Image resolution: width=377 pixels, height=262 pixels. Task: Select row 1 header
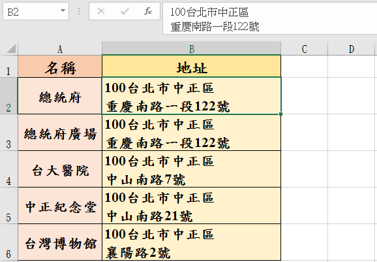8,67
